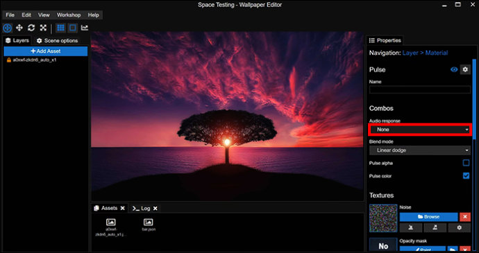
Task: Toggle the square frame outline icon
Action: [73, 28]
